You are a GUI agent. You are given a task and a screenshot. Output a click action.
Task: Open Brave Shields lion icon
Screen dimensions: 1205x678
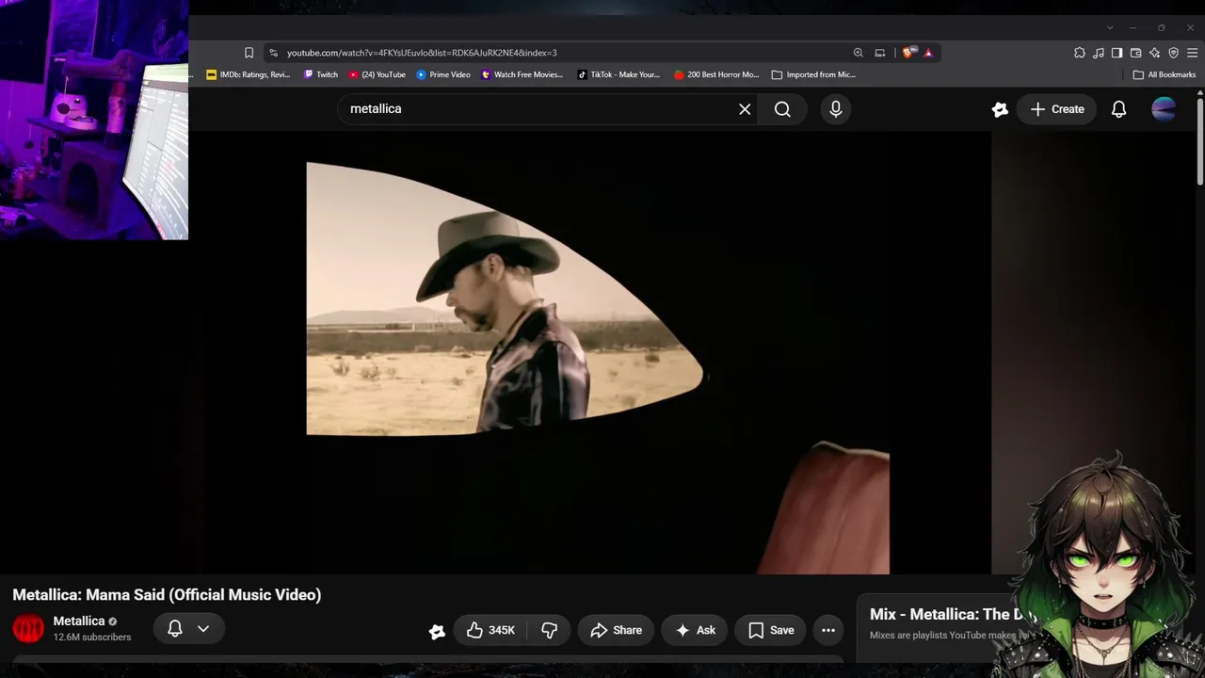(x=908, y=53)
